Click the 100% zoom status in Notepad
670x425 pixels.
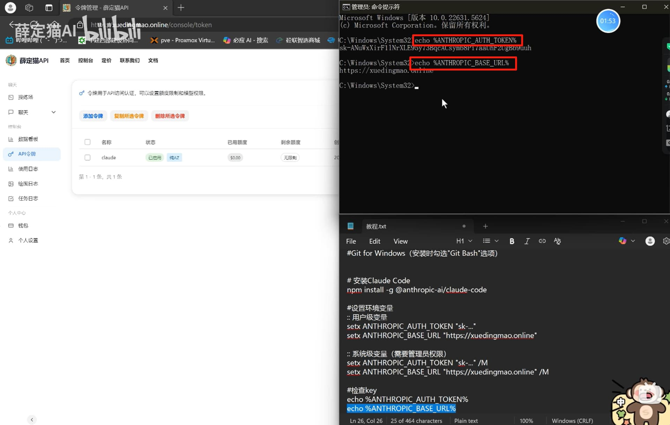pos(526,421)
